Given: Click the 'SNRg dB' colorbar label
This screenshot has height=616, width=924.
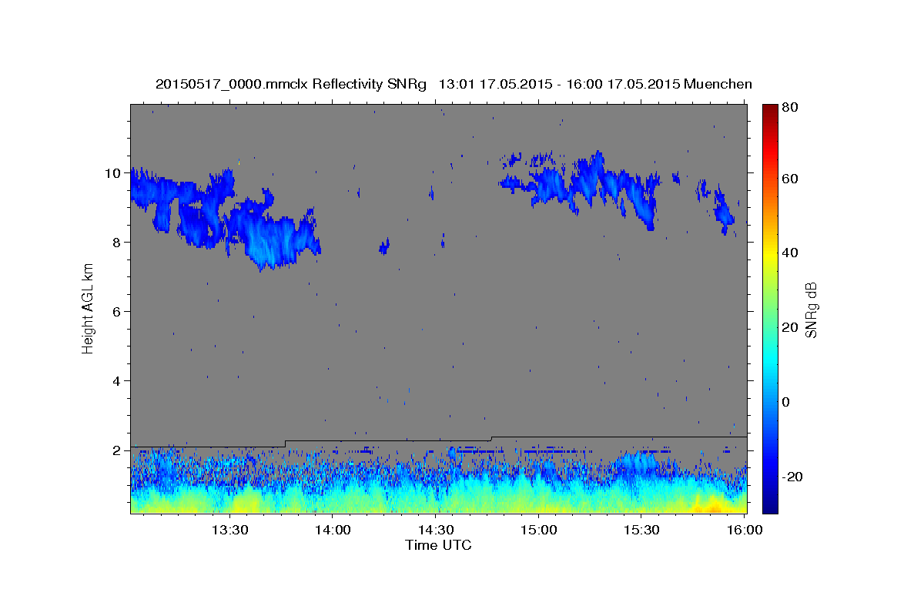Looking at the screenshot, I should tap(810, 309).
